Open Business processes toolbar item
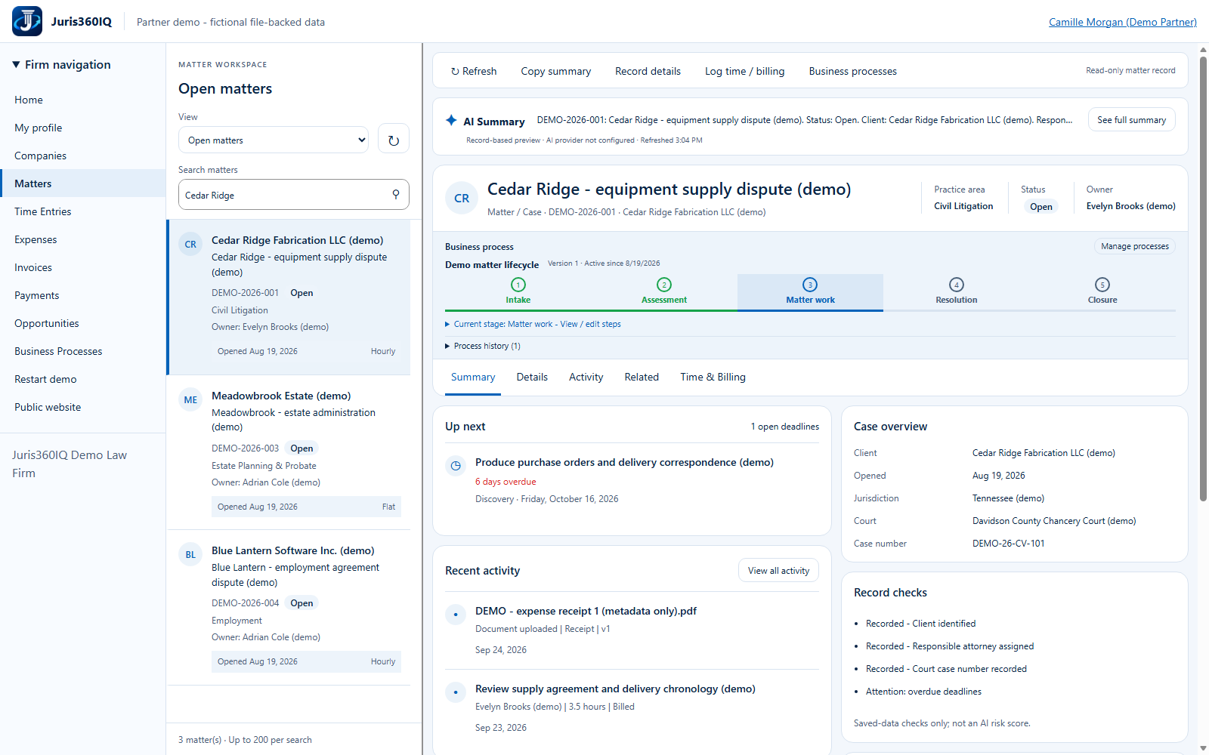 pos(852,71)
